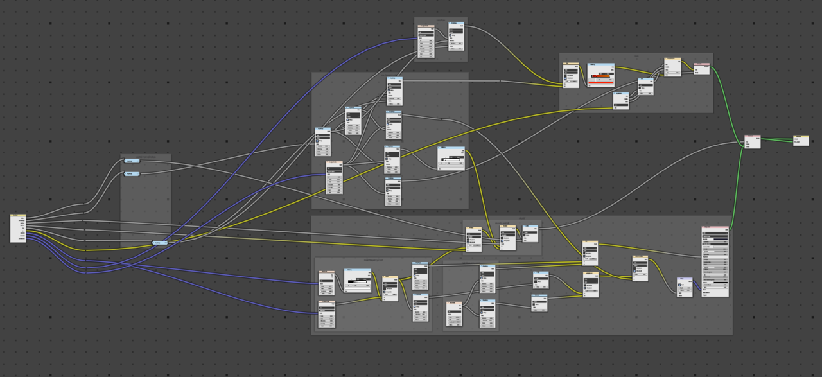The image size is (822, 377).
Task: Select the color ramp node in the middle frame
Action: [451, 158]
